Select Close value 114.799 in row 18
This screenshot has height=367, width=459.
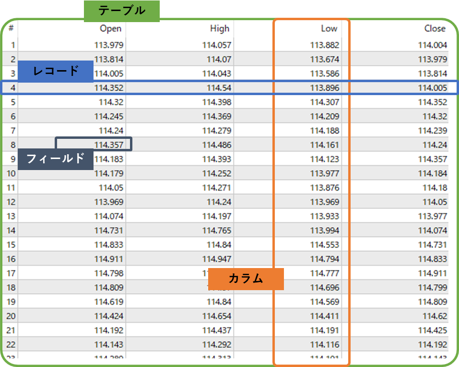[x=433, y=288]
